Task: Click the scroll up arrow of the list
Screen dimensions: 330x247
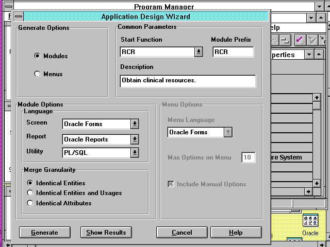Action: pos(317,97)
